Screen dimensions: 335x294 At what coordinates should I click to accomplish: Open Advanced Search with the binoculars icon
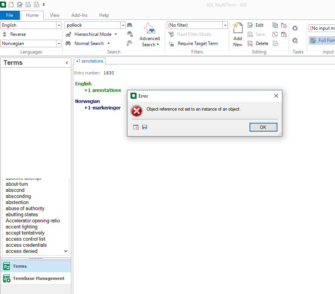pos(149,30)
